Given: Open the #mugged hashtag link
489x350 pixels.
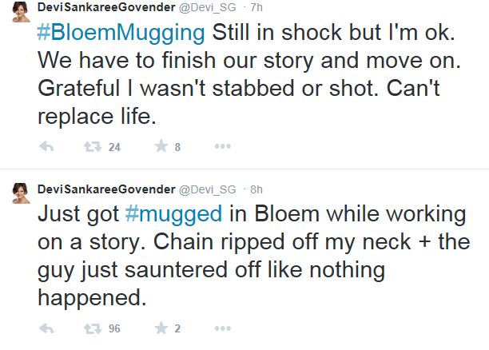Looking at the screenshot, I should pos(173,214).
